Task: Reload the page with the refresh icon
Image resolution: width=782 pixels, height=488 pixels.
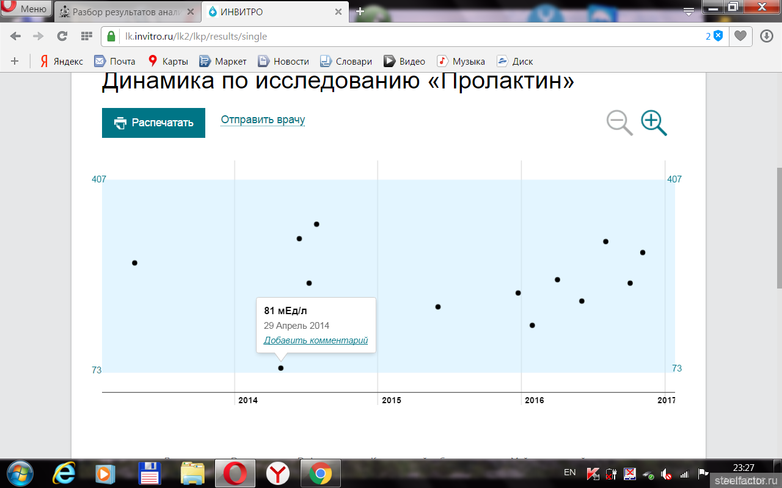Action: pos(62,37)
